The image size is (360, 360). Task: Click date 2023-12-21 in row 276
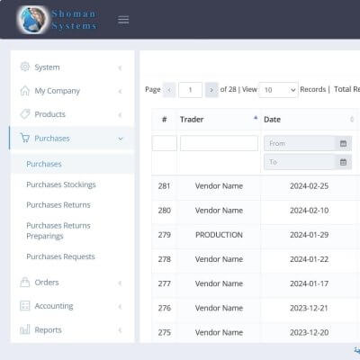(309, 308)
